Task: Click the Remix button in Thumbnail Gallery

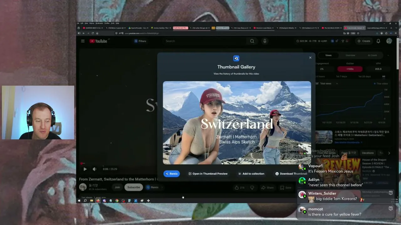Action: click(172, 174)
